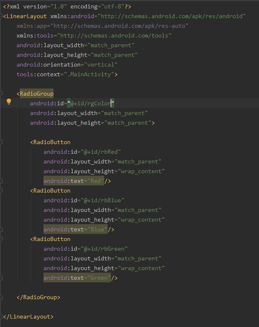
Task: Click the highlighted RadioGroup opening tag
Action: [37, 94]
